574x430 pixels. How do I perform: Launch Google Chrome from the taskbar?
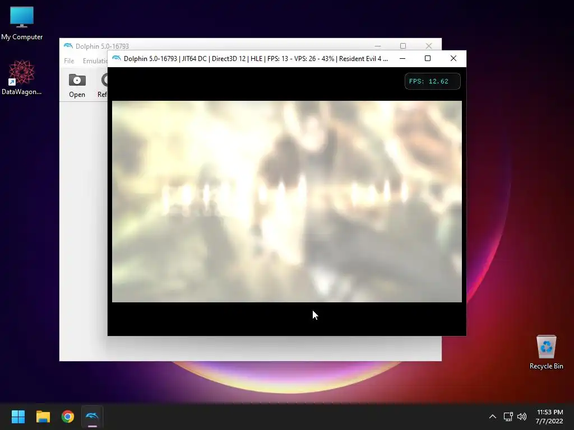[x=68, y=417]
